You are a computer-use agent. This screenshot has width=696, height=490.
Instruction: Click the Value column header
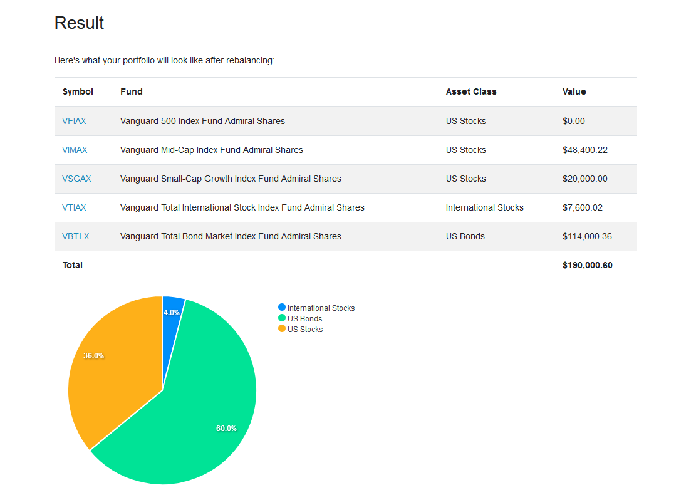coord(574,92)
